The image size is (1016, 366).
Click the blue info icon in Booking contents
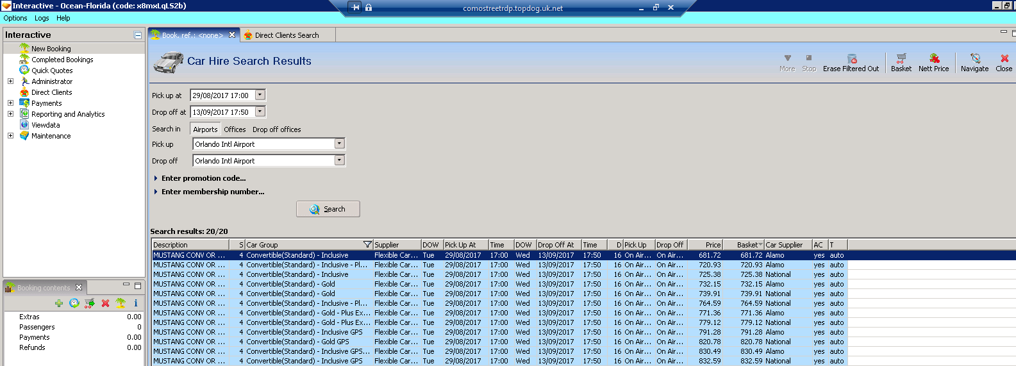pos(136,303)
